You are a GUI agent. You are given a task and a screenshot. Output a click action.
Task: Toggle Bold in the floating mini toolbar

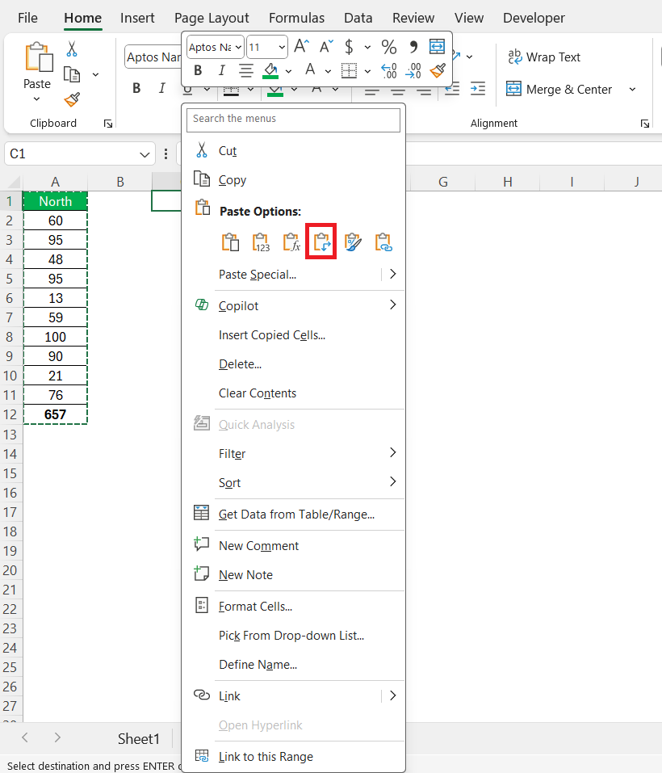click(x=198, y=70)
